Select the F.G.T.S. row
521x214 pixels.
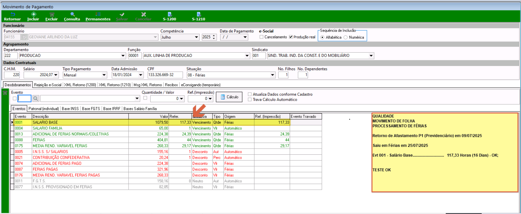pyautogui.click(x=166, y=181)
